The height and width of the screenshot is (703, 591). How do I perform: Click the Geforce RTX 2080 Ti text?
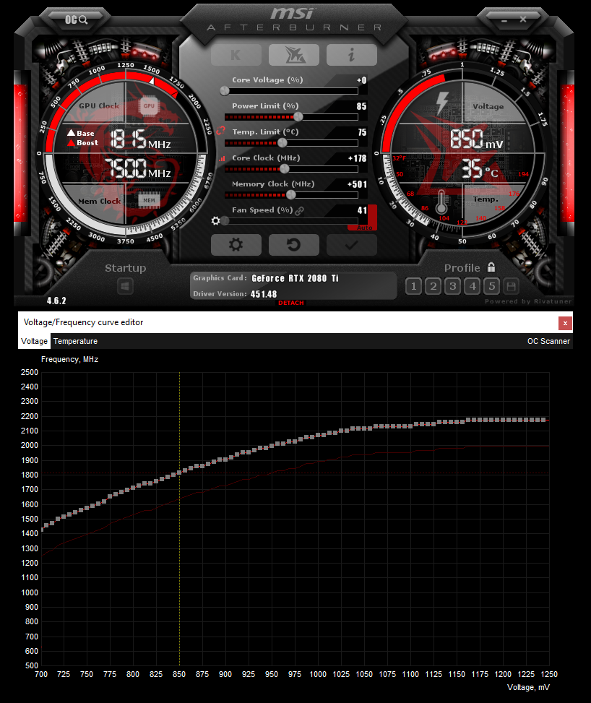pyautogui.click(x=295, y=278)
